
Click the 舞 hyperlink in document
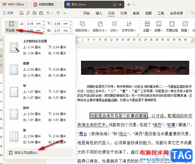tap(124, 91)
